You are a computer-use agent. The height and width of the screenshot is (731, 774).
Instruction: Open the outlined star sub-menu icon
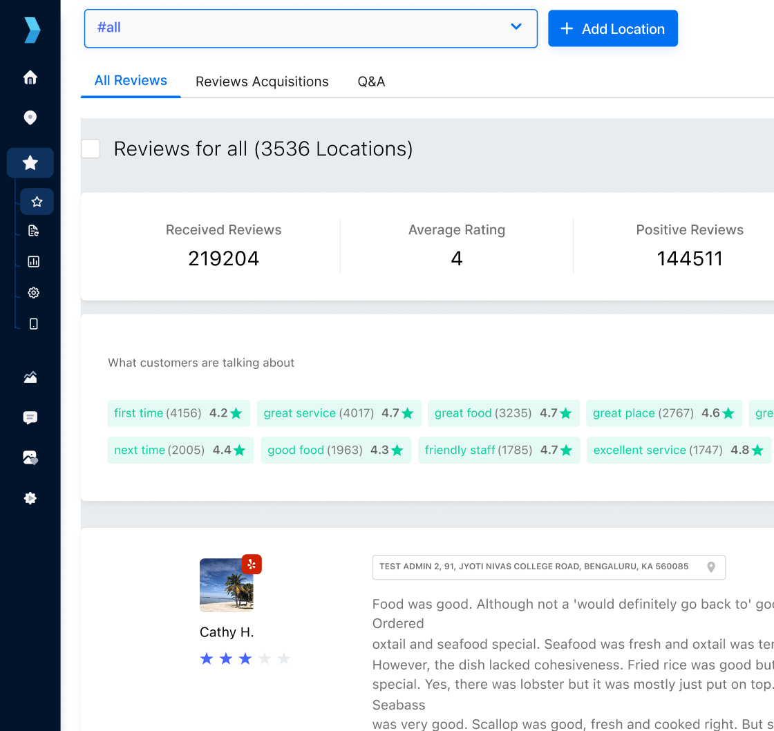tap(37, 201)
